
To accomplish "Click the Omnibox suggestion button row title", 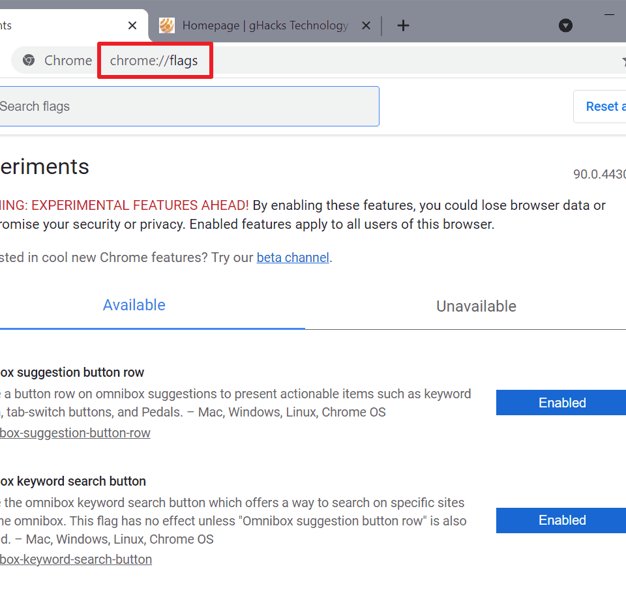I will click(x=72, y=372).
